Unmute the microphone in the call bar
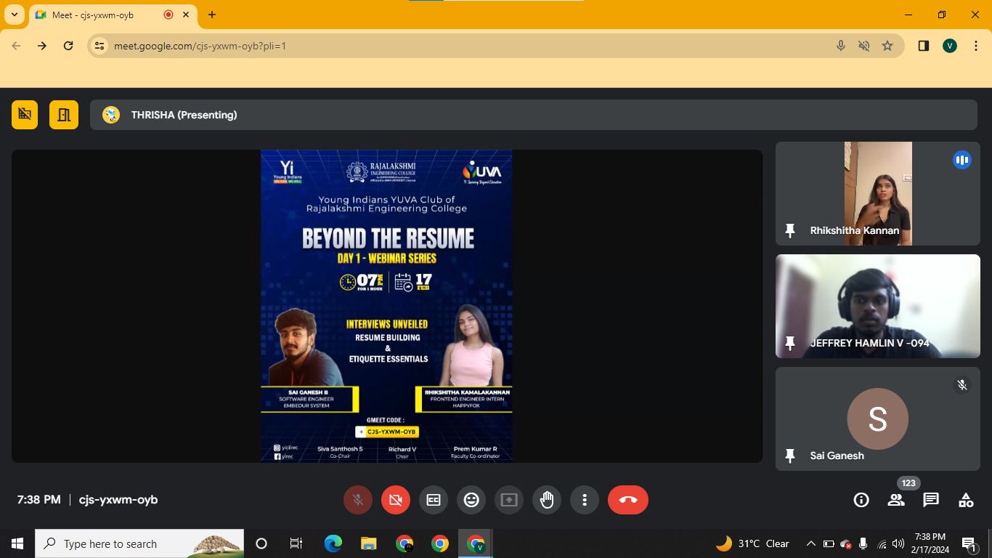The height and width of the screenshot is (558, 992). tap(358, 500)
